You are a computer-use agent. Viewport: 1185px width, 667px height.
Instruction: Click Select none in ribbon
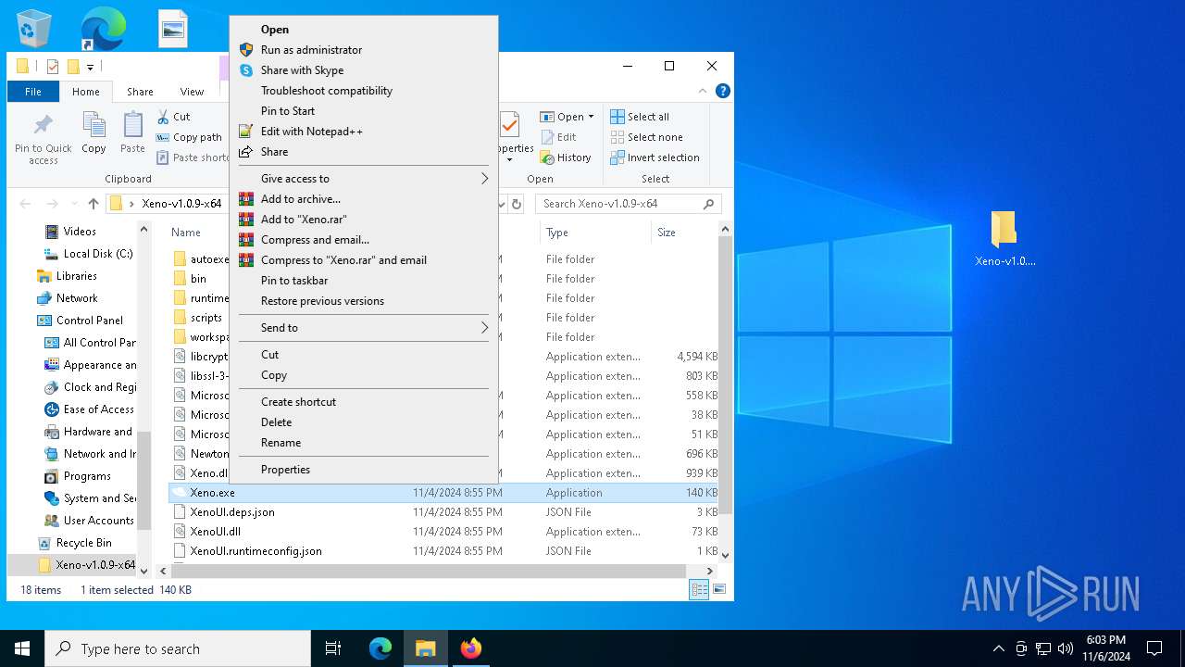click(646, 137)
